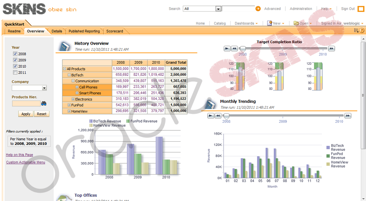Image resolution: width=366 pixels, height=201 pixels.
Task: Open the Custom Actionable Menu link
Action: click(x=26, y=162)
